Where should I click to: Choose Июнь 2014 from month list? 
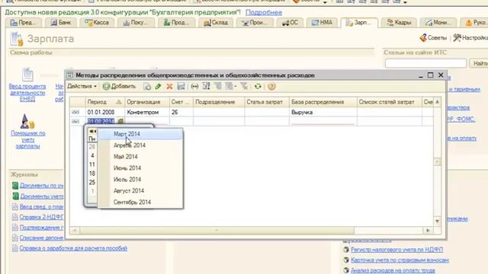(x=140, y=168)
